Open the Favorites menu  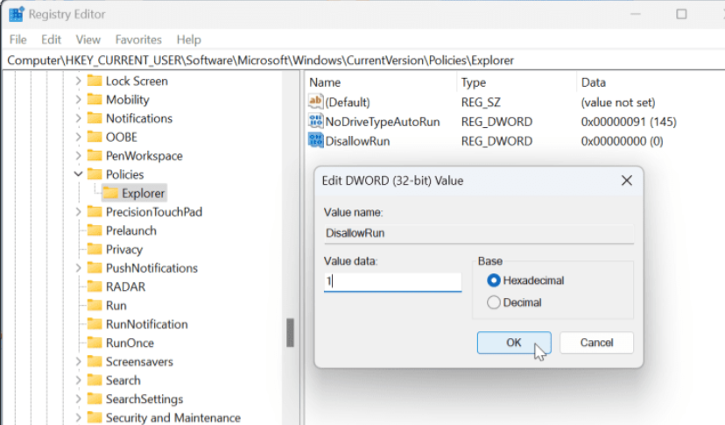138,39
